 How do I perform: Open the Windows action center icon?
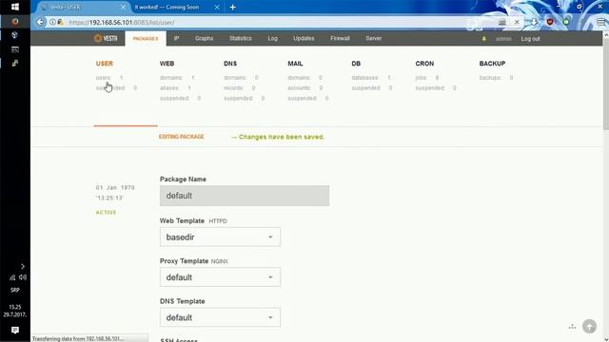coord(15,330)
